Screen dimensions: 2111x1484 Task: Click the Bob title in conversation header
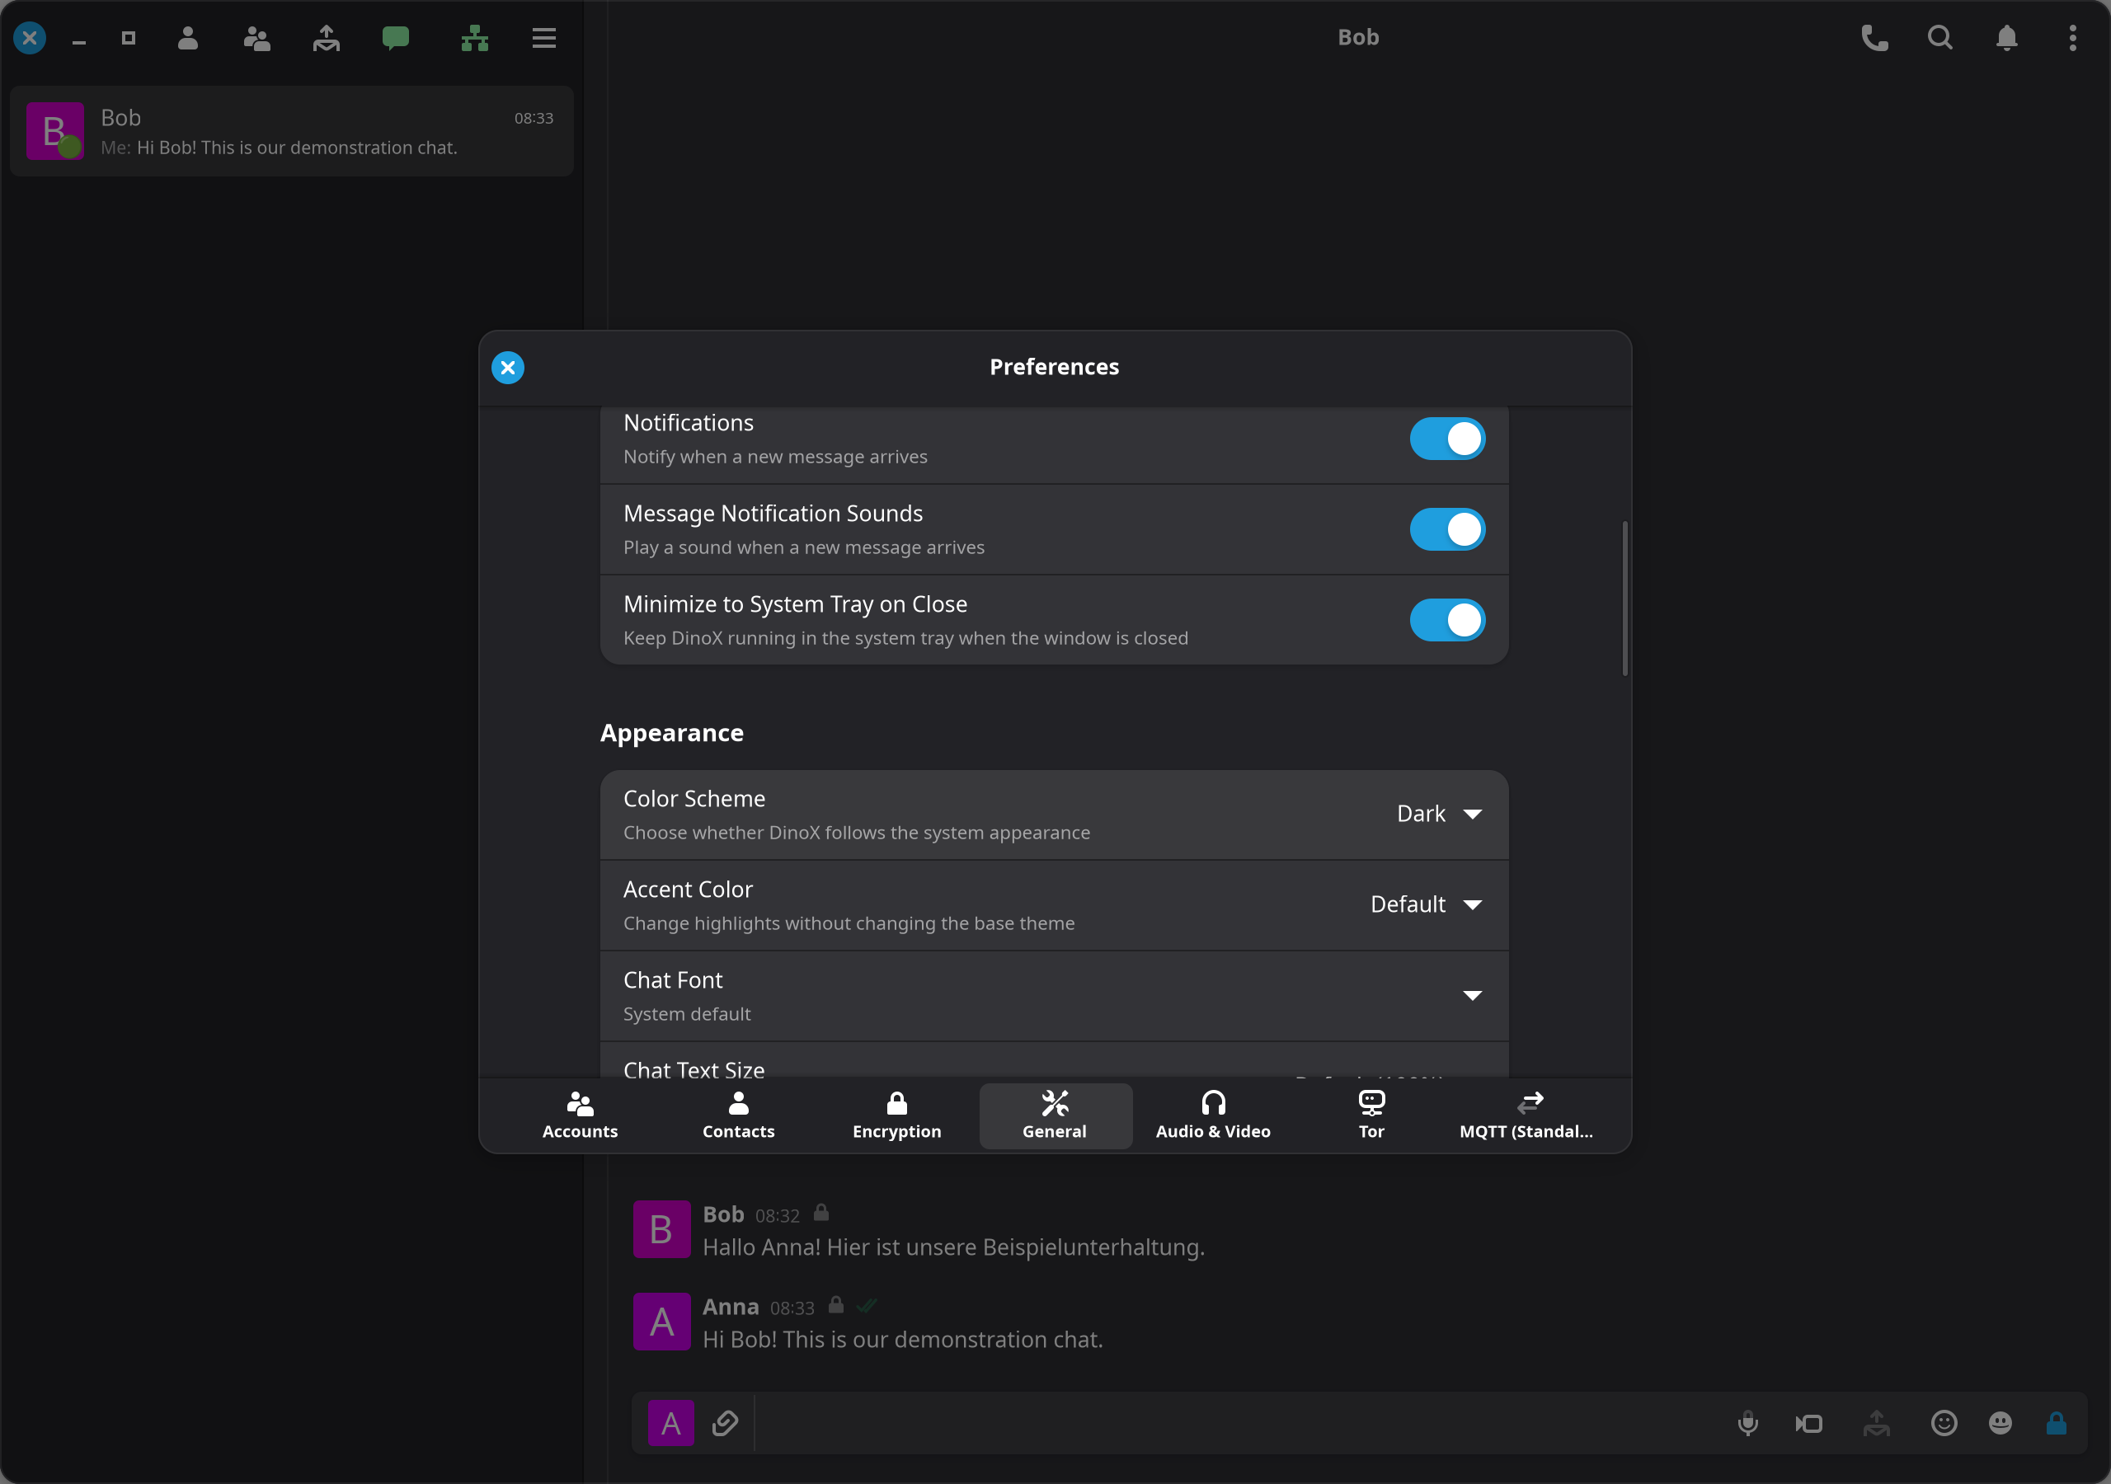coord(1358,38)
